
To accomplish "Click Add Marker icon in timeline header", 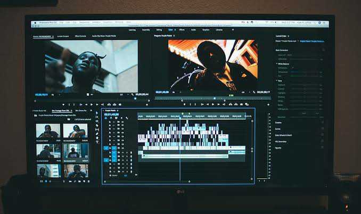I will tap(121, 118).
